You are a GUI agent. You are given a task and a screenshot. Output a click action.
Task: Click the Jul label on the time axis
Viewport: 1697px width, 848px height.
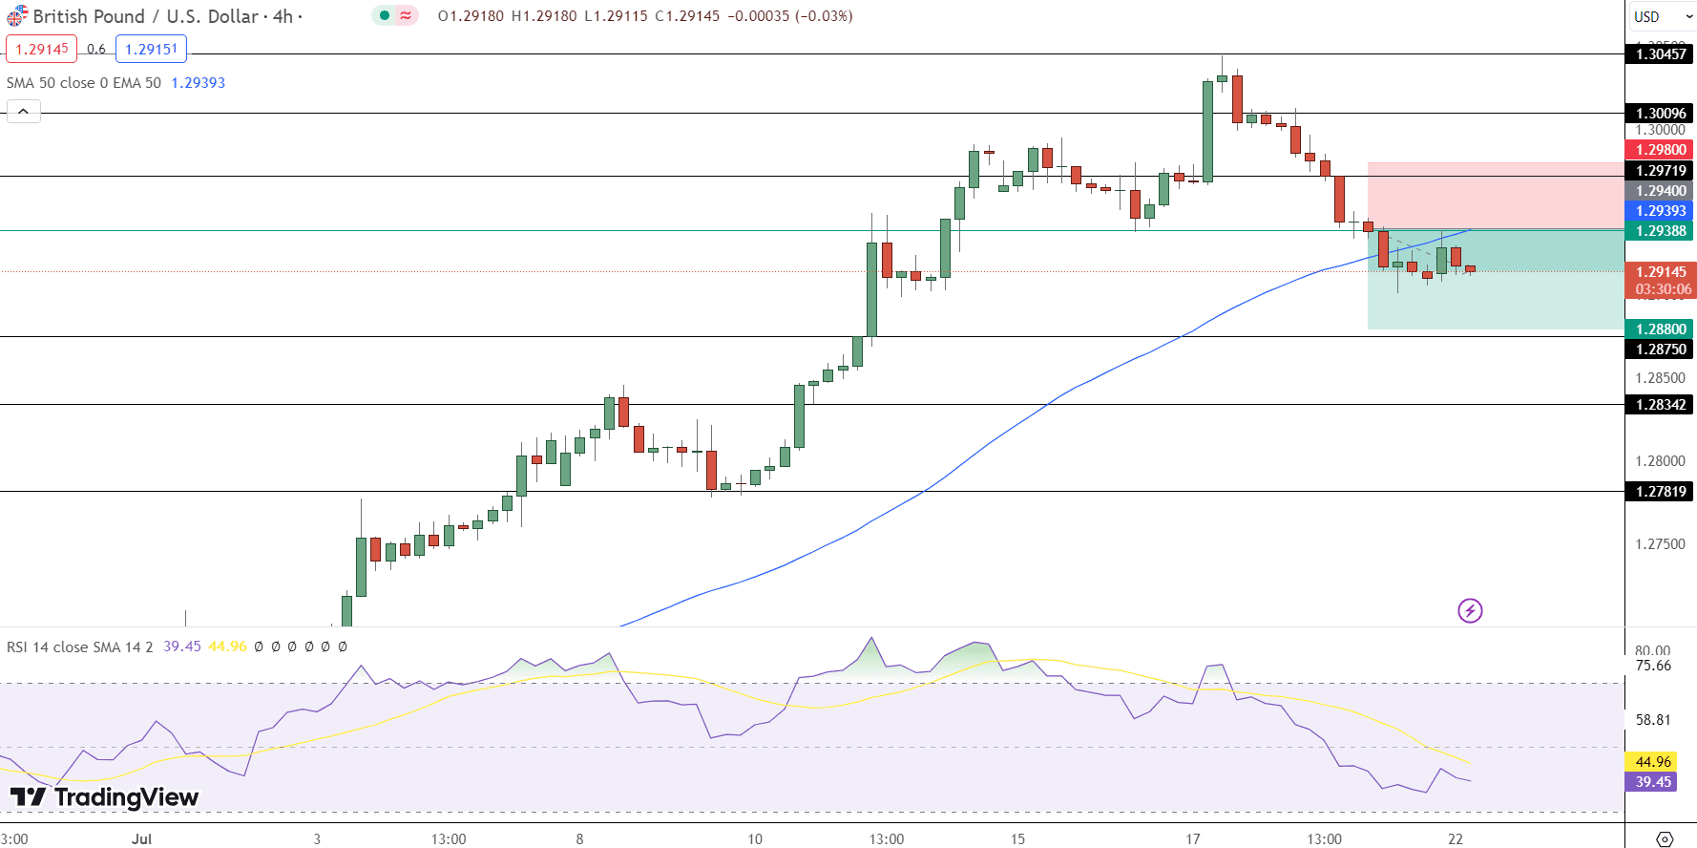141,838
